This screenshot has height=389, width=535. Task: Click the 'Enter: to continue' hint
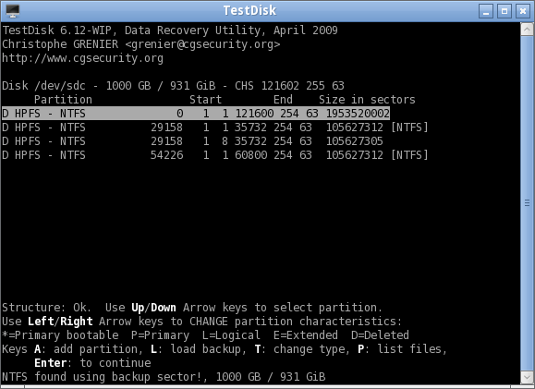[92, 363]
